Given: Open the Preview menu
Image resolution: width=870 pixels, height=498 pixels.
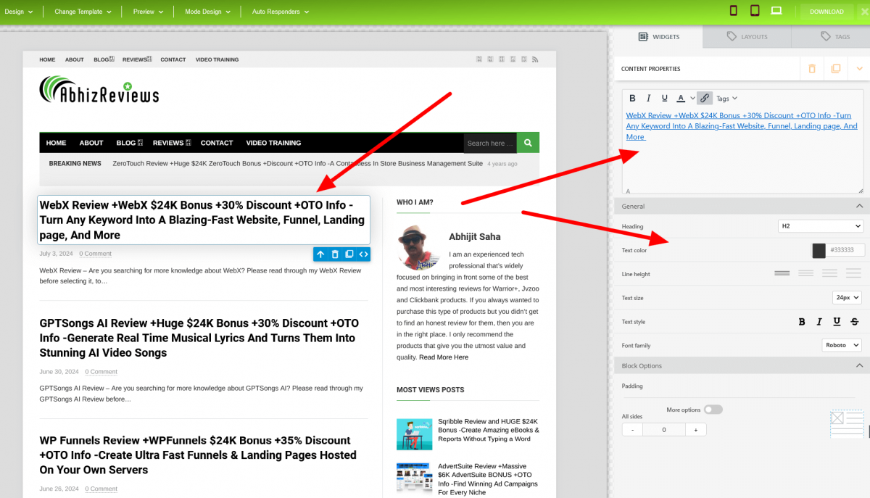Looking at the screenshot, I should tap(148, 12).
